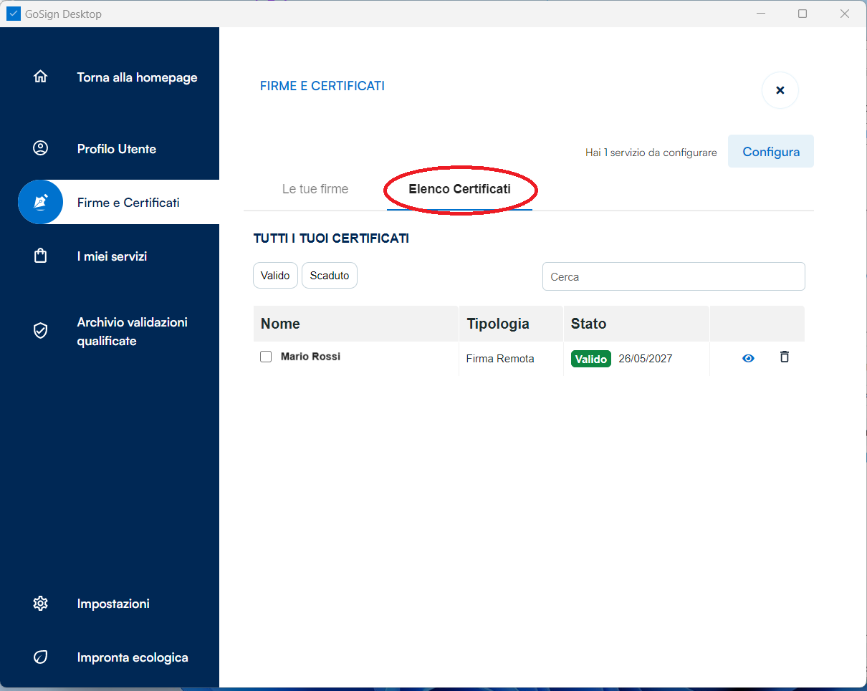Sort by the Nome column header

point(280,324)
